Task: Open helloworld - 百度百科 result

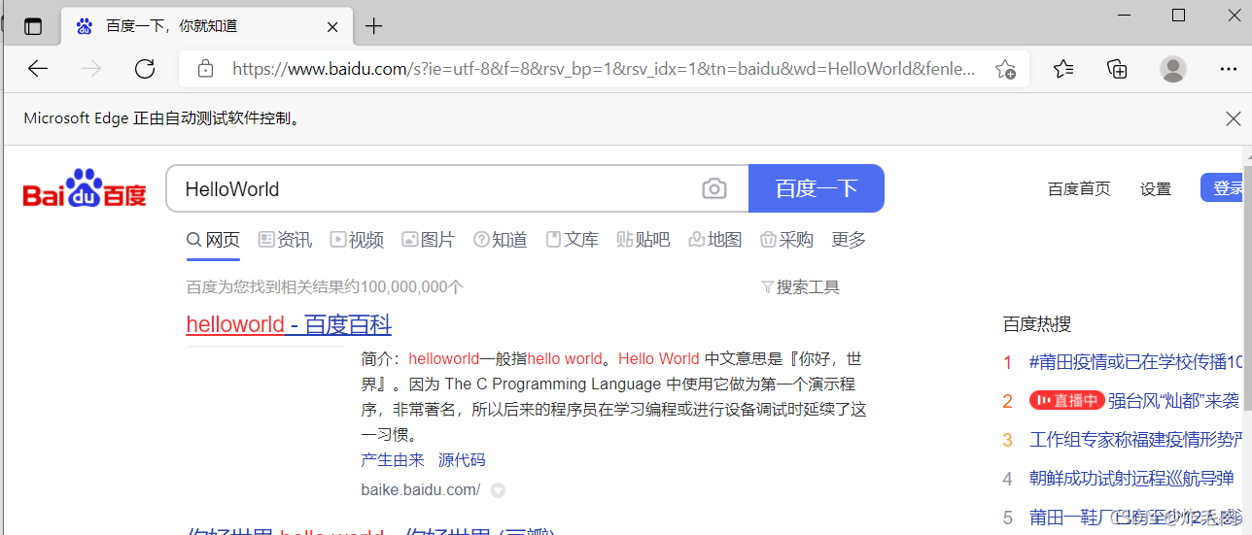Action: tap(289, 324)
